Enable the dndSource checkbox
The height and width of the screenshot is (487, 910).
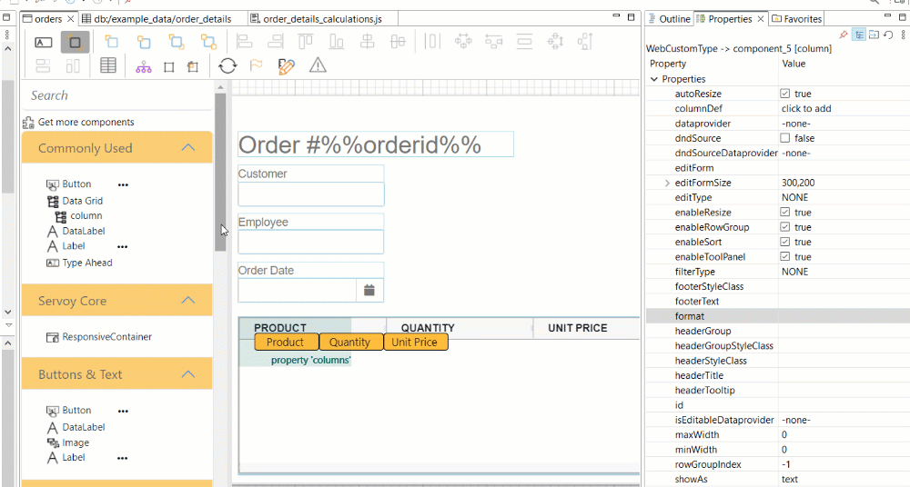click(x=785, y=138)
